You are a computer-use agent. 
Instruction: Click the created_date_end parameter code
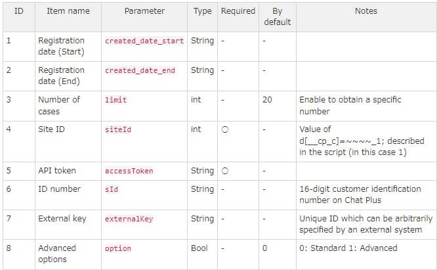click(x=140, y=70)
